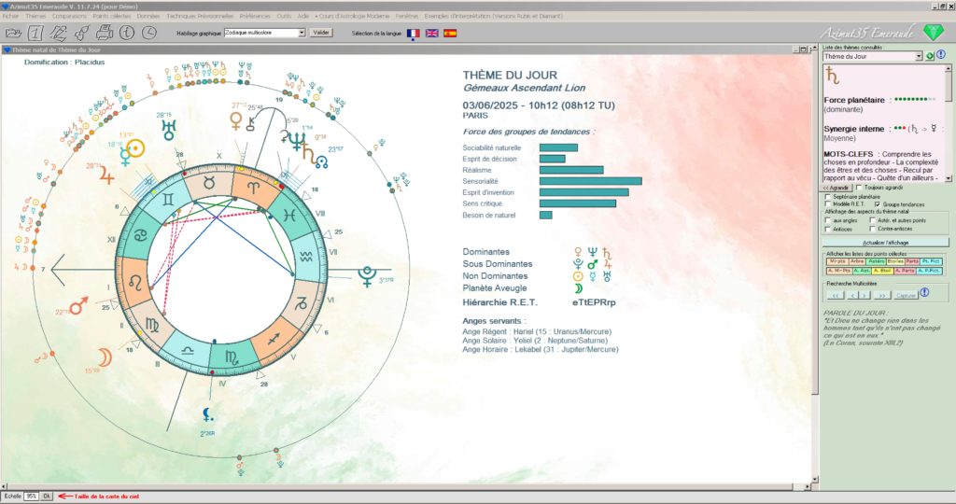
Task: Click the green refresh icon beside the theme list
Action: (931, 55)
